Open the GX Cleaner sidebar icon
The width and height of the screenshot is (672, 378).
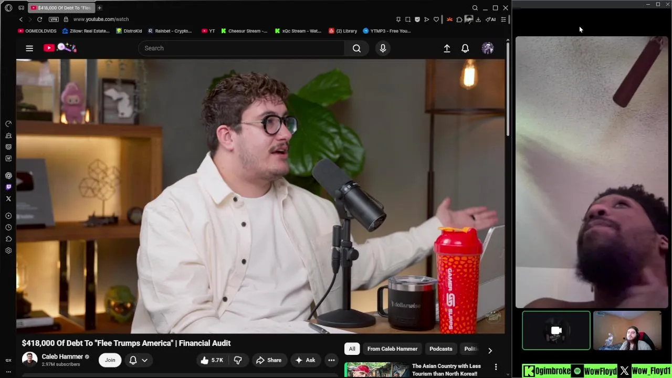[x=8, y=135]
